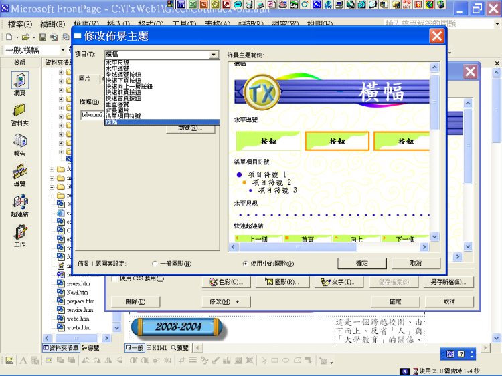Click the help question mark on the IME bar
The image size is (502, 376).
(461, 354)
